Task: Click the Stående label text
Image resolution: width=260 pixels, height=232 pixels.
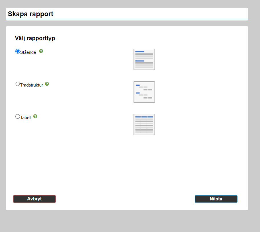Action: point(28,52)
